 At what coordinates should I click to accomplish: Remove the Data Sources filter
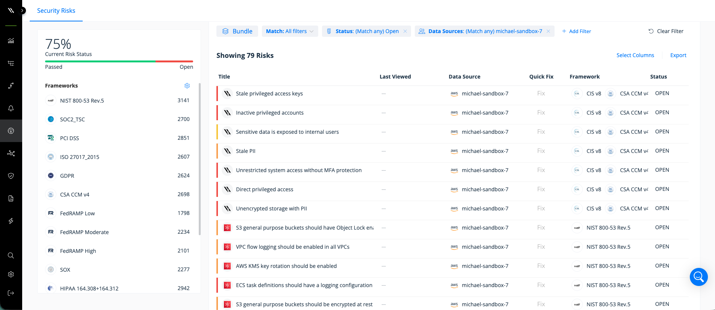point(548,31)
